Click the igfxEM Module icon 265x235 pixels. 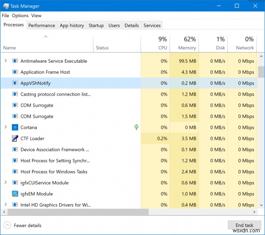15,194
